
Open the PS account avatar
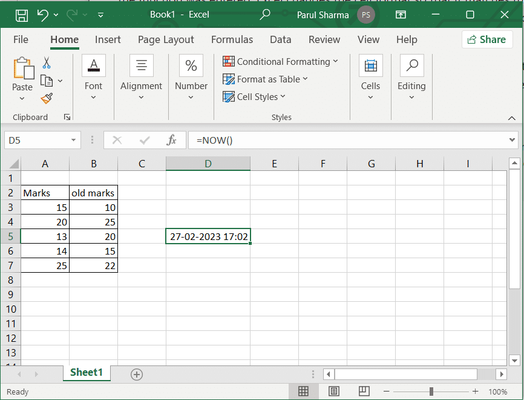coord(366,15)
